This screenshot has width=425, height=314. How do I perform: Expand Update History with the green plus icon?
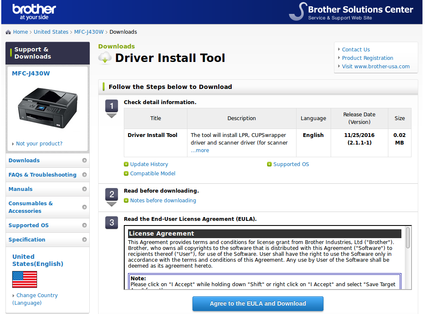pos(126,164)
